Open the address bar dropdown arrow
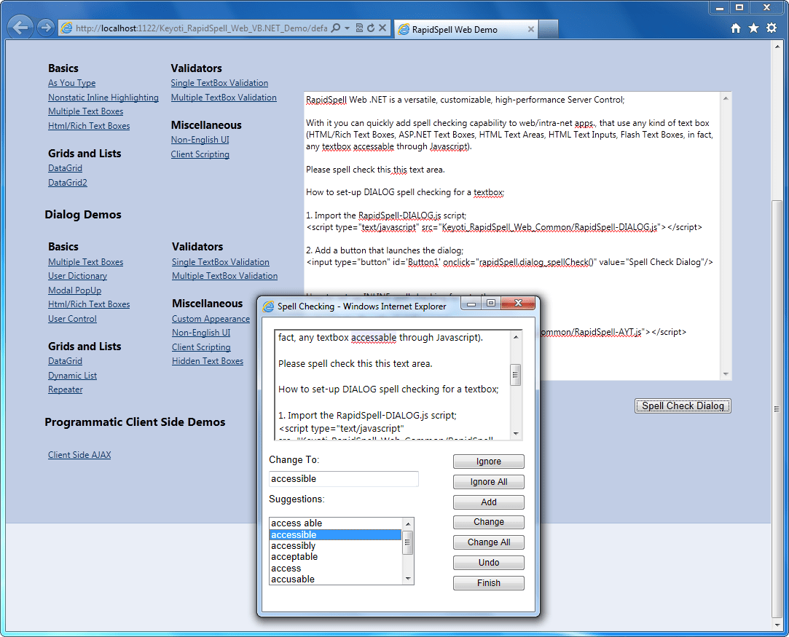The image size is (789, 637). (x=348, y=28)
